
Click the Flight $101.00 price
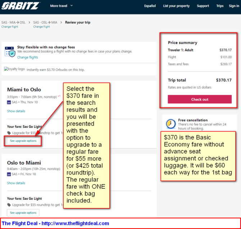[226, 57]
